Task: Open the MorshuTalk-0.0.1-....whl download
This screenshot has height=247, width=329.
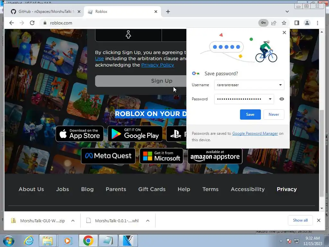Action: 112,221
